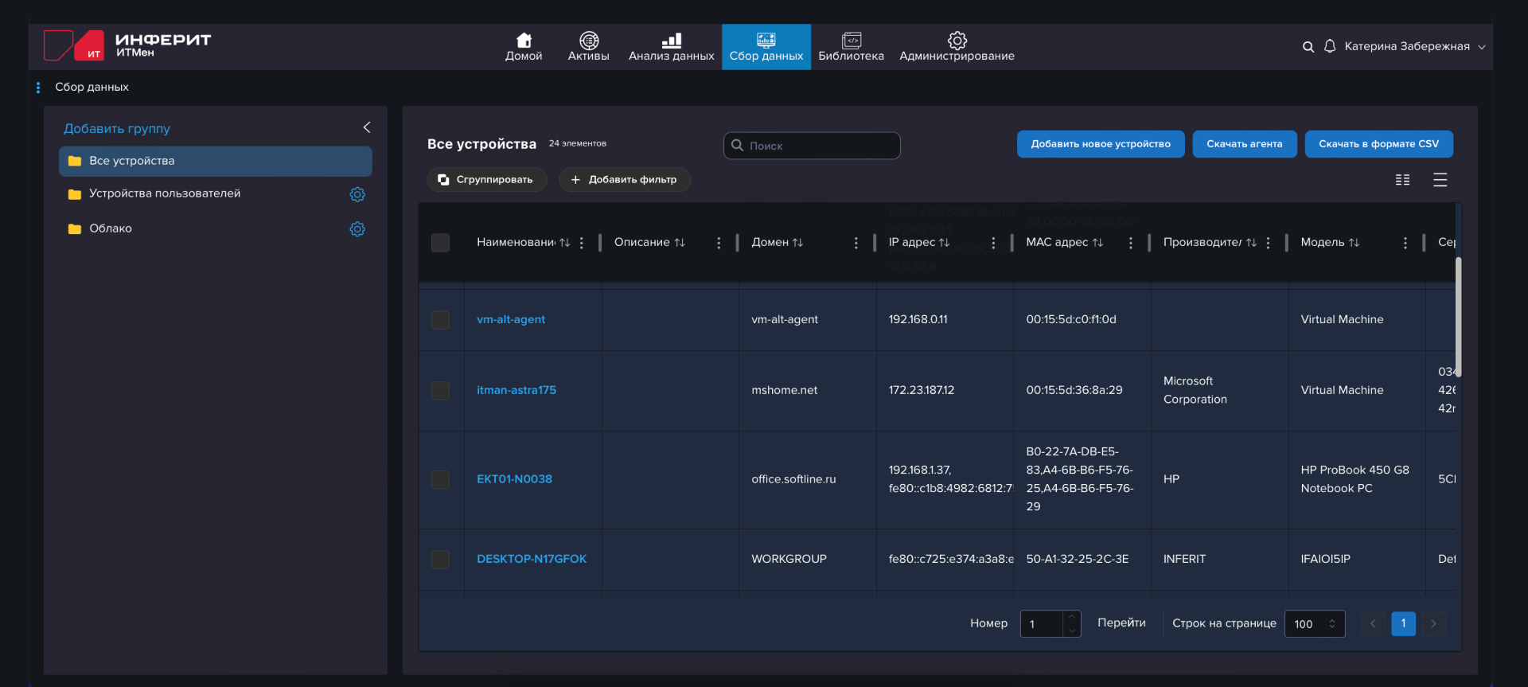Viewport: 1528px width, 687px height.
Task: Open Модель column options menu
Action: click(x=1405, y=243)
